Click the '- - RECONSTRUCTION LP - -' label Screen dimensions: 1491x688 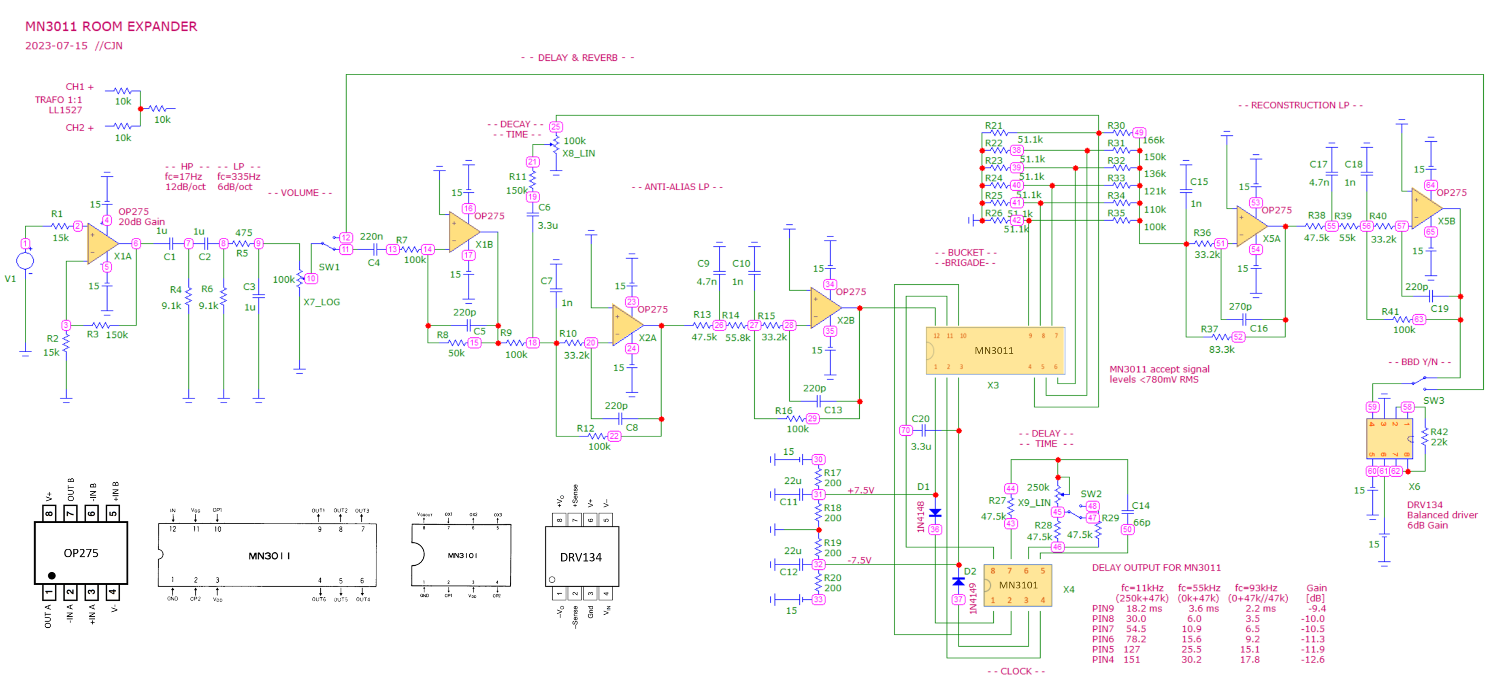tap(1300, 105)
